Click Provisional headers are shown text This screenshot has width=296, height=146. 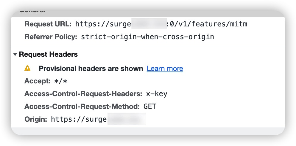pyautogui.click(x=91, y=69)
